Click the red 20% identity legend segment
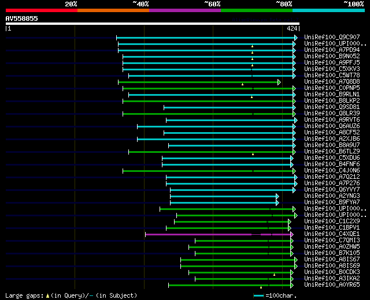The height and width of the screenshot is (300, 370). click(42, 10)
